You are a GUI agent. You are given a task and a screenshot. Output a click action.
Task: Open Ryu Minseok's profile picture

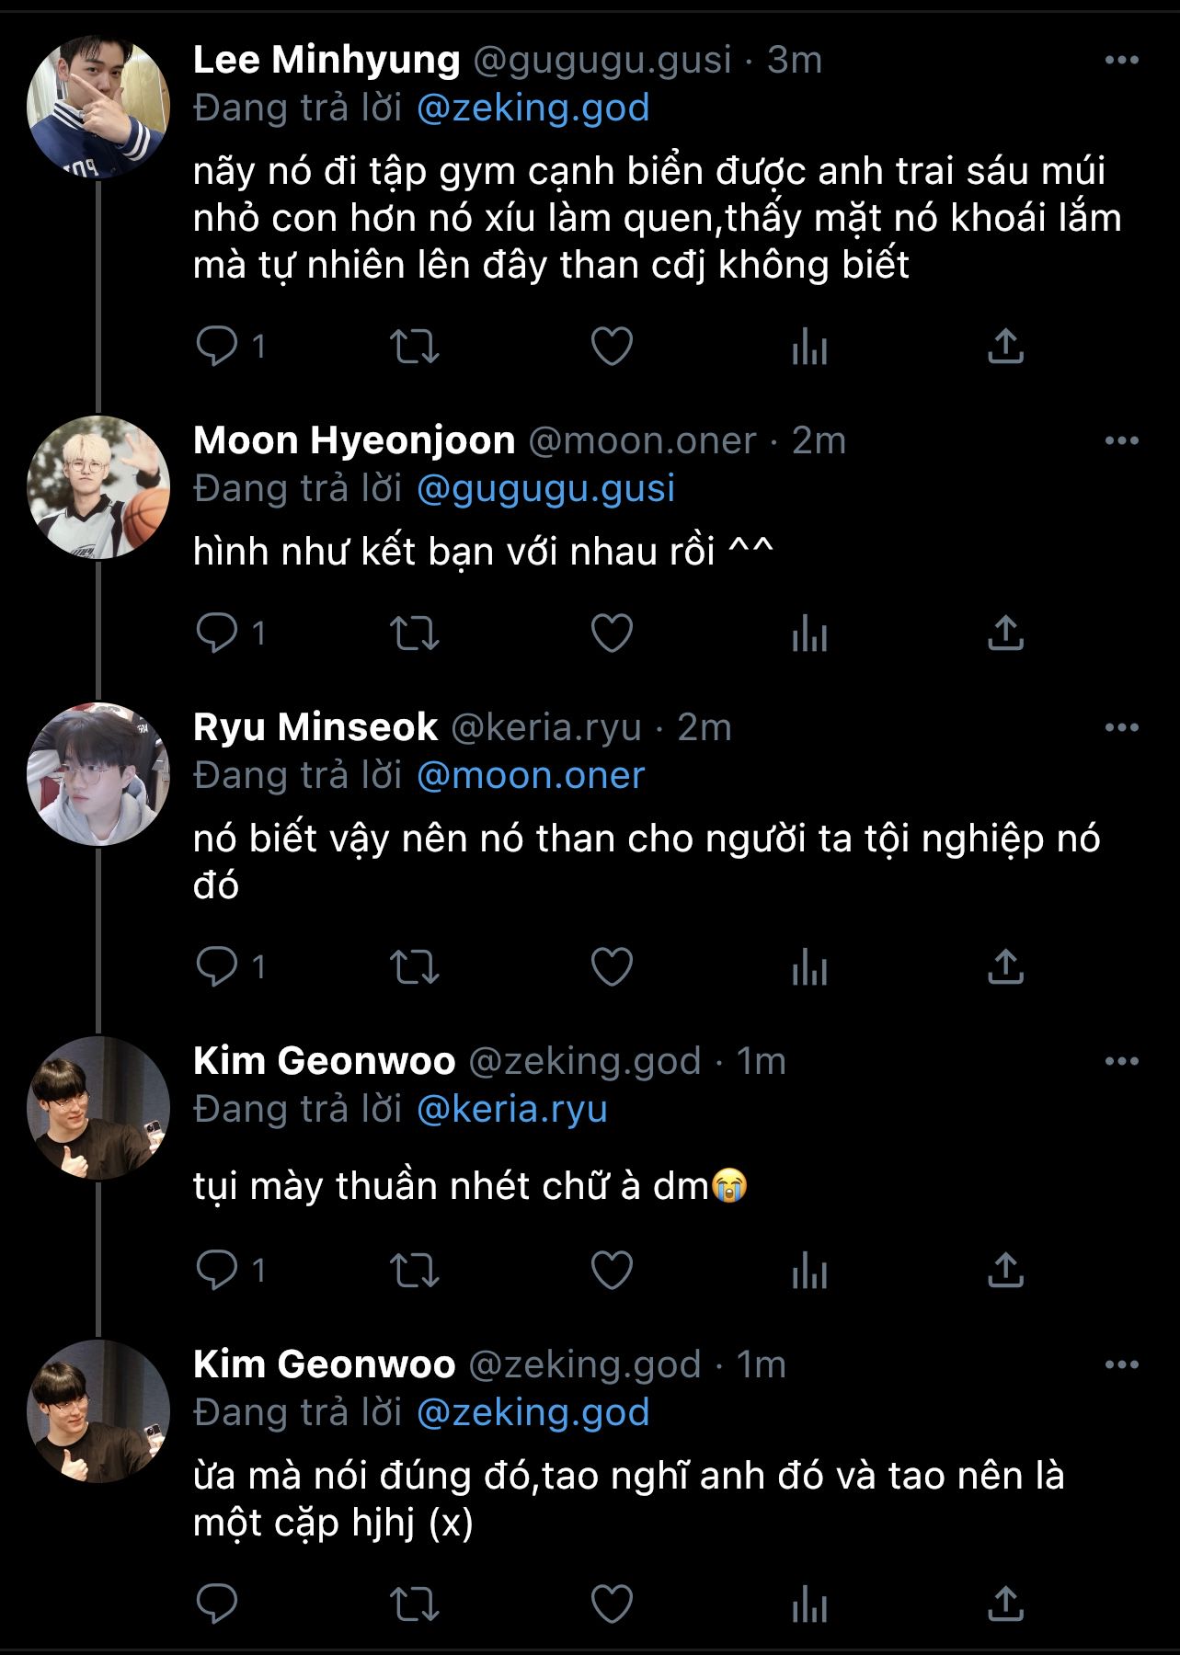(98, 774)
